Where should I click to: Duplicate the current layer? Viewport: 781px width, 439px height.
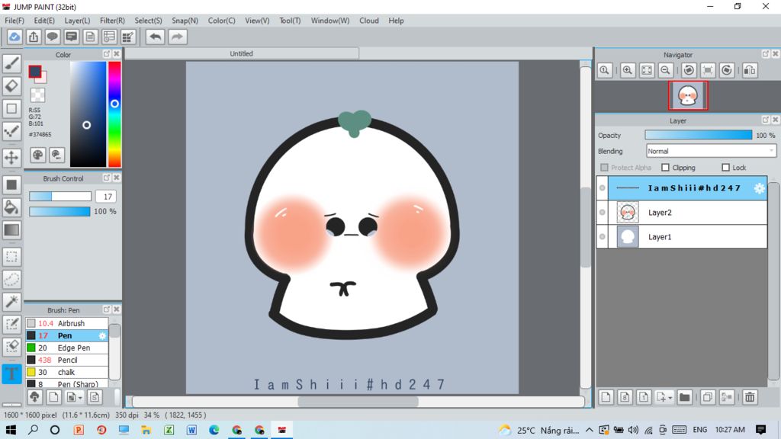tap(708, 397)
